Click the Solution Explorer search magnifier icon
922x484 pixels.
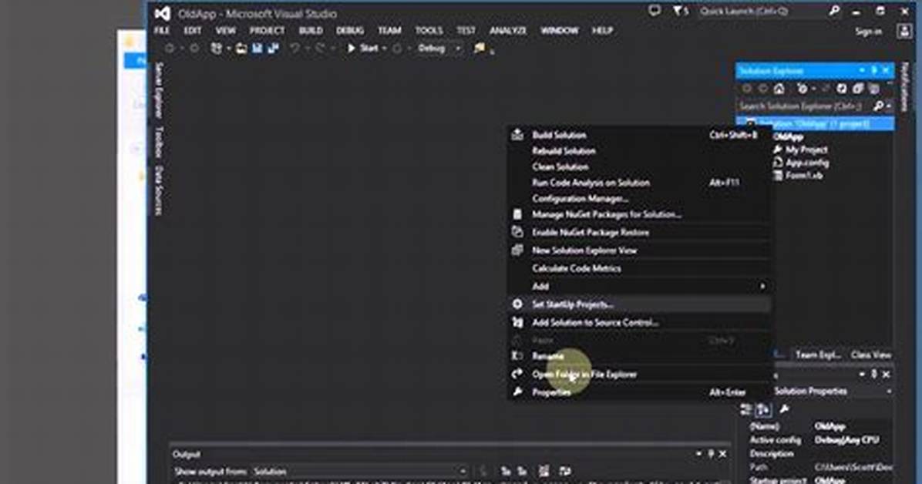(878, 106)
